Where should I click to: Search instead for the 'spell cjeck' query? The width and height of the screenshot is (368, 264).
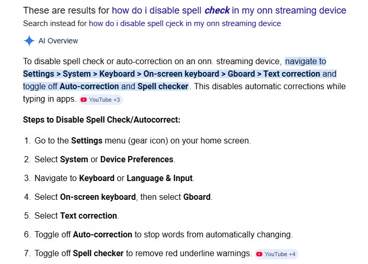point(185,23)
